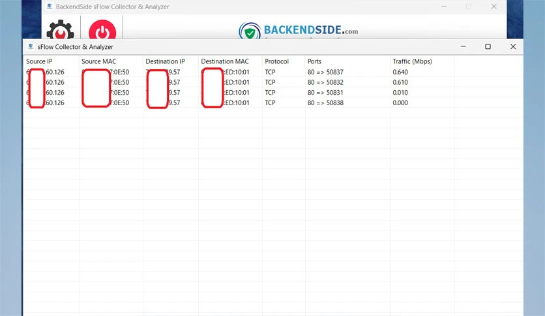Sort by Traffic (Mbps) column header

(412, 61)
